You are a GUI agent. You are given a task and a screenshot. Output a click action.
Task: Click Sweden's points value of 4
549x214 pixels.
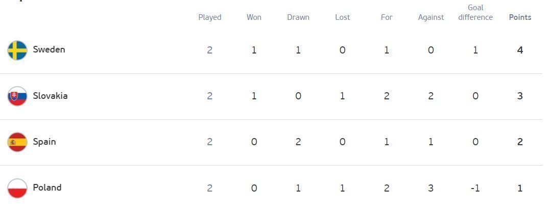pyautogui.click(x=520, y=50)
